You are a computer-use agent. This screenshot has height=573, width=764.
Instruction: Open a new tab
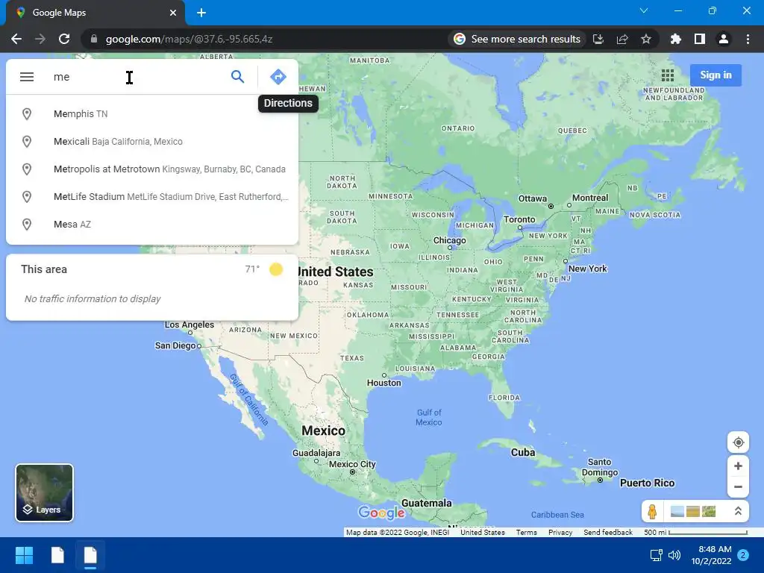[x=201, y=13]
